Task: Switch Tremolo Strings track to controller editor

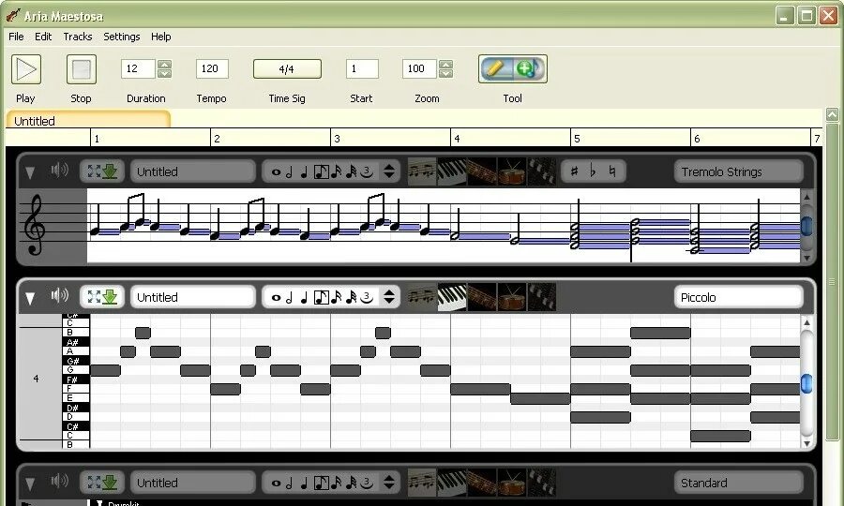Action: (541, 171)
